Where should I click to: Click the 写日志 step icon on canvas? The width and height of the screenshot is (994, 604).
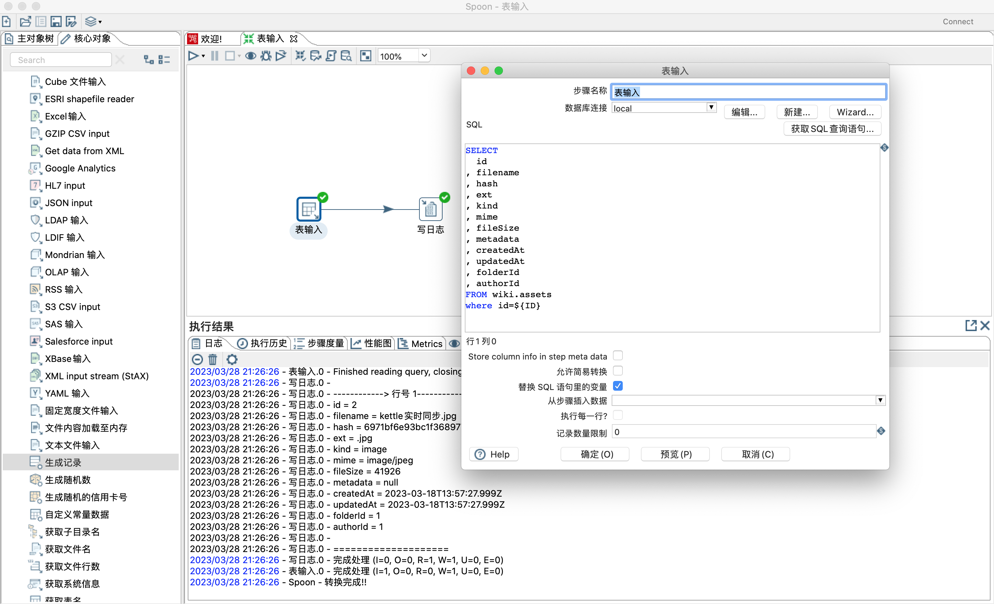[x=430, y=210]
